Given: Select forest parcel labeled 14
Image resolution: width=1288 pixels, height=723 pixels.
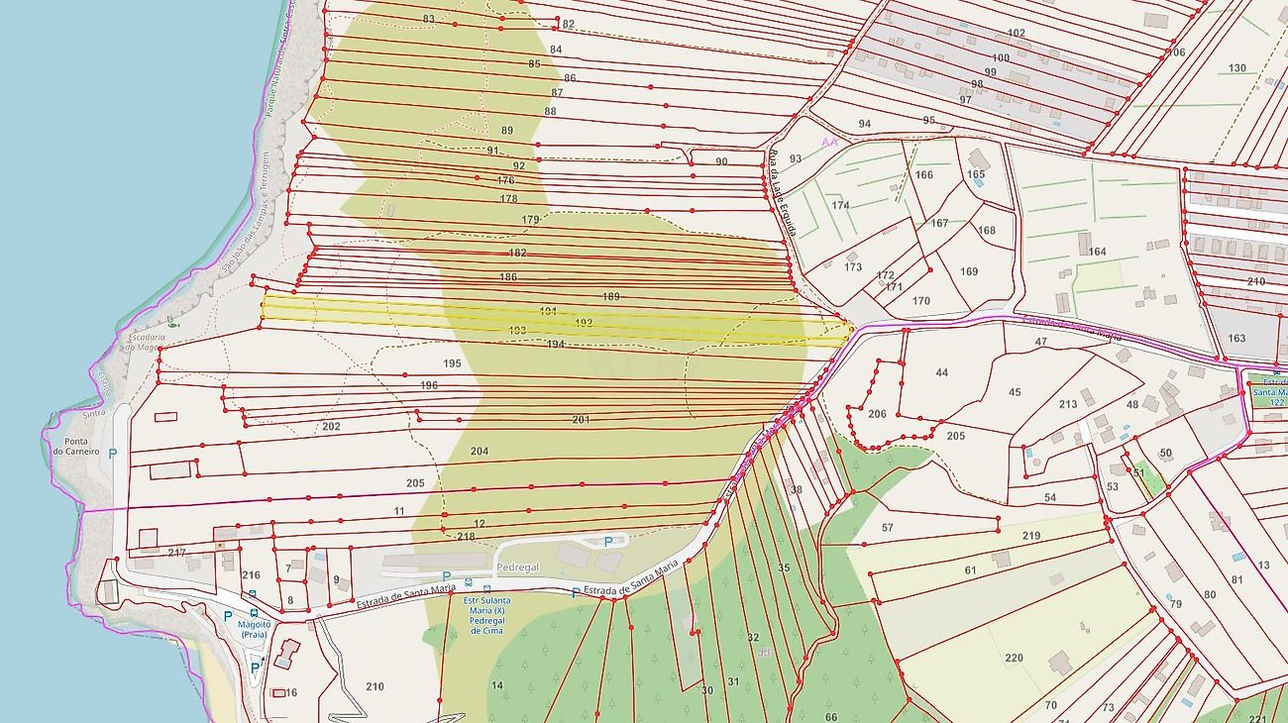Looking at the screenshot, I should [x=497, y=685].
